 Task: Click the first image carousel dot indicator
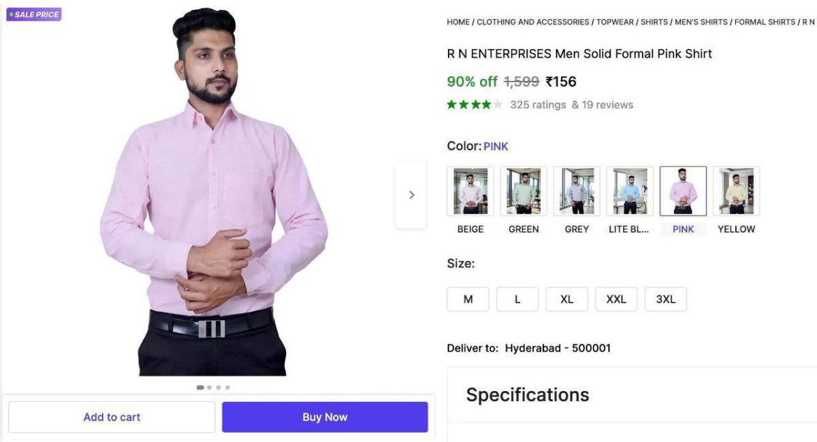(x=200, y=388)
